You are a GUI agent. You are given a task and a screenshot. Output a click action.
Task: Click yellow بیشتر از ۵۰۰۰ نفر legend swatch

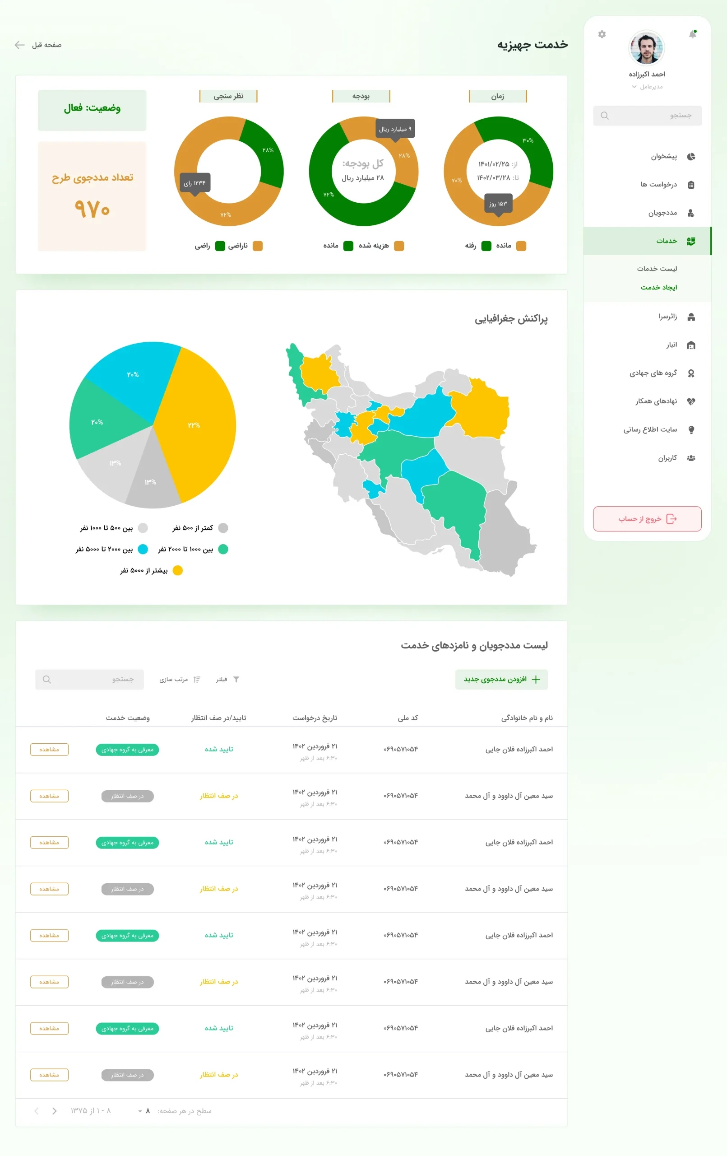[177, 570]
